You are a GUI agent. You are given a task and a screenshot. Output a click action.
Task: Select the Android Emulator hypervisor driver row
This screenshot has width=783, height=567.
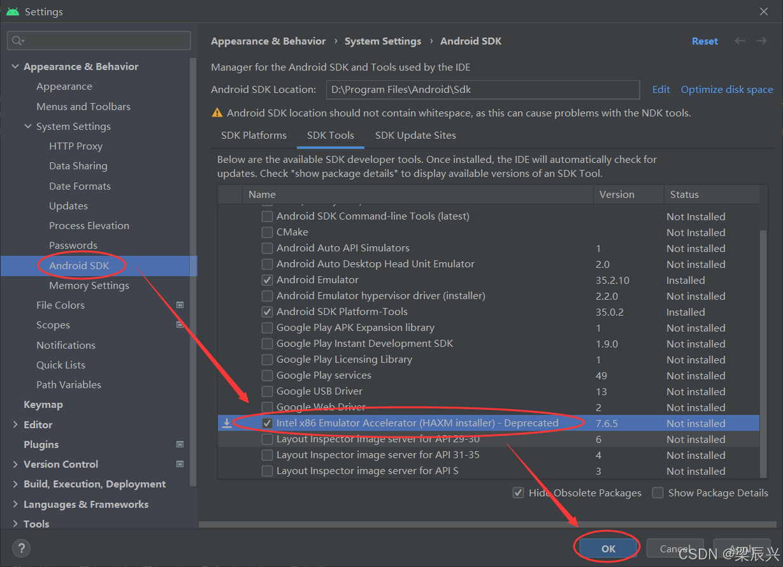coord(489,296)
